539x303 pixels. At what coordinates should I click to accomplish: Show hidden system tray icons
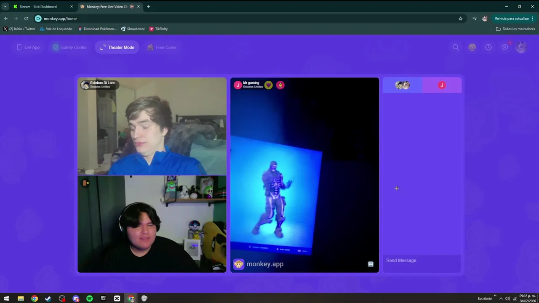[x=501, y=298]
